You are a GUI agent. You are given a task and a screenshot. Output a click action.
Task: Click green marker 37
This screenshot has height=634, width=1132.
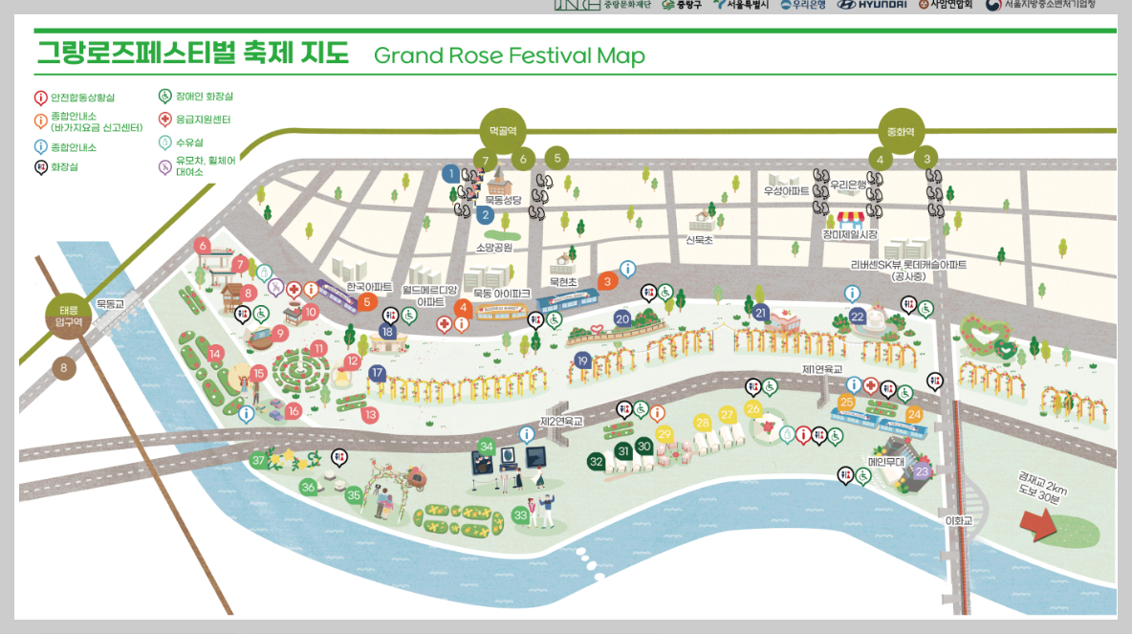[x=258, y=460]
